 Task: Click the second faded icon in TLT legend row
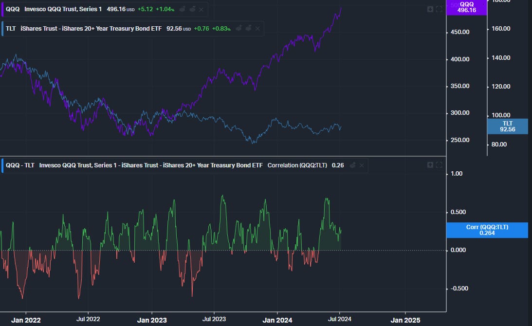click(248, 29)
